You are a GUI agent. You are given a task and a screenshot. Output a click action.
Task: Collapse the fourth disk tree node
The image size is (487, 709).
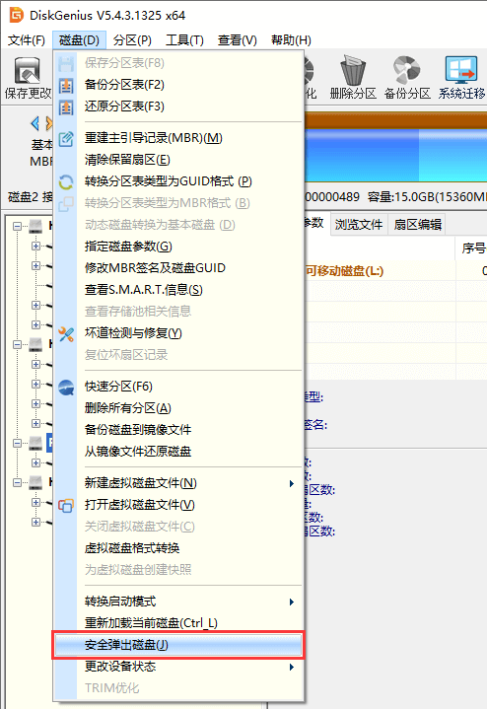pos(17,482)
